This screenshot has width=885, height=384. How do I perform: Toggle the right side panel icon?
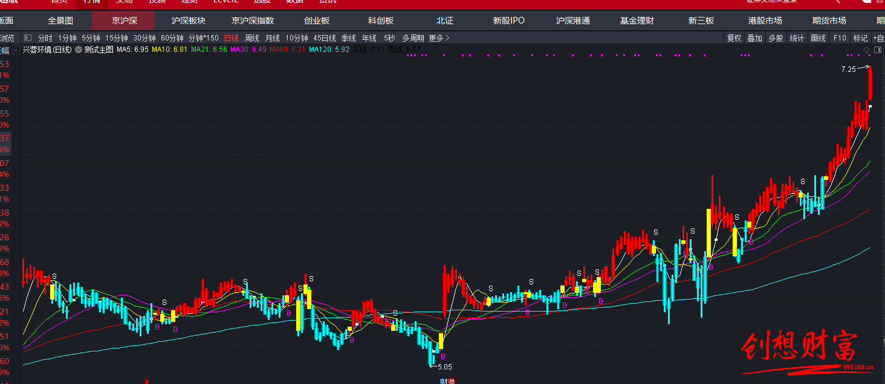coord(877,50)
